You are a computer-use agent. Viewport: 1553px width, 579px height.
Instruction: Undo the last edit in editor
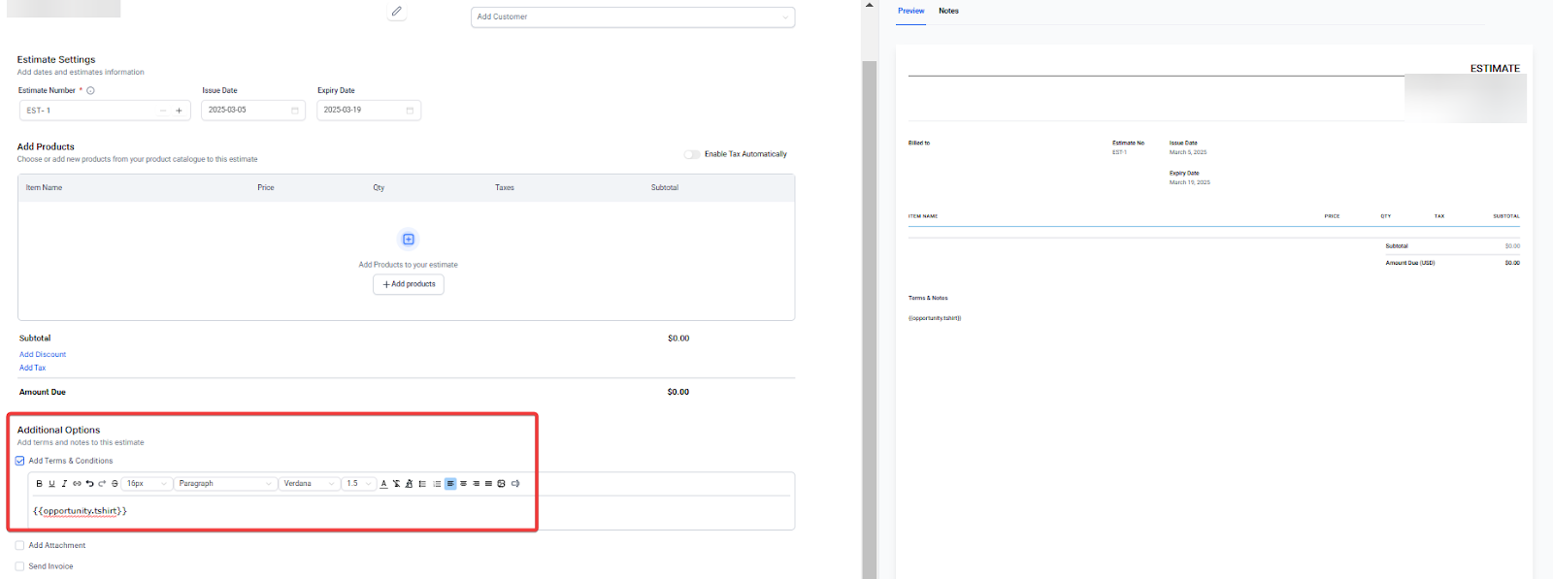tap(89, 484)
